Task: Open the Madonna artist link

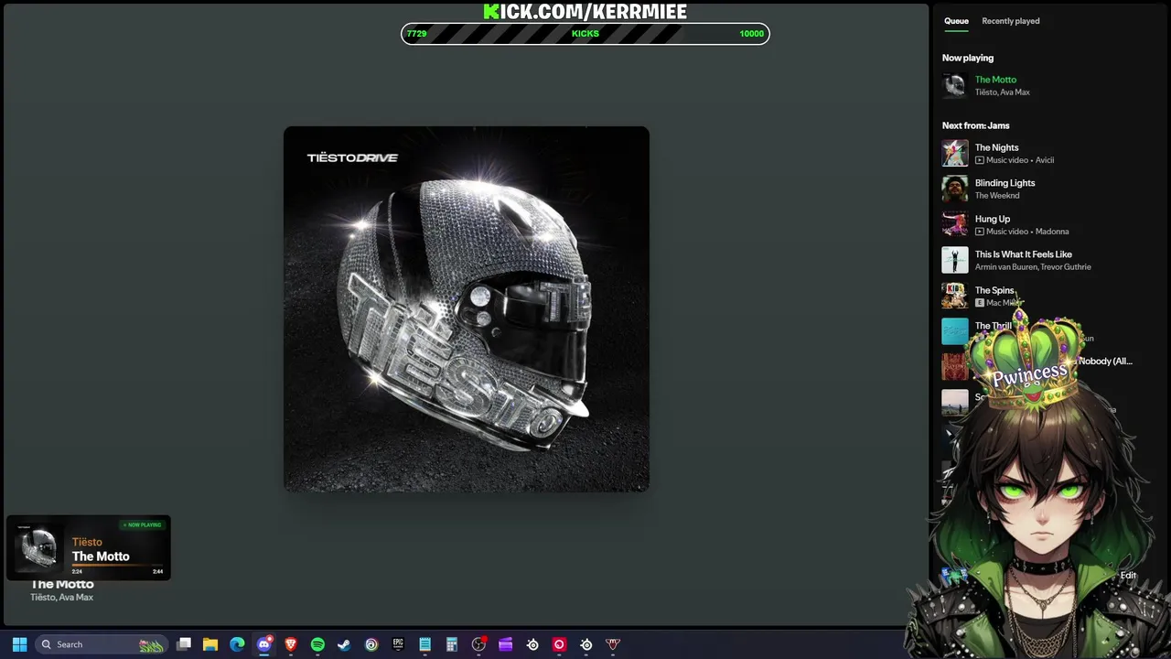Action: pyautogui.click(x=1052, y=232)
